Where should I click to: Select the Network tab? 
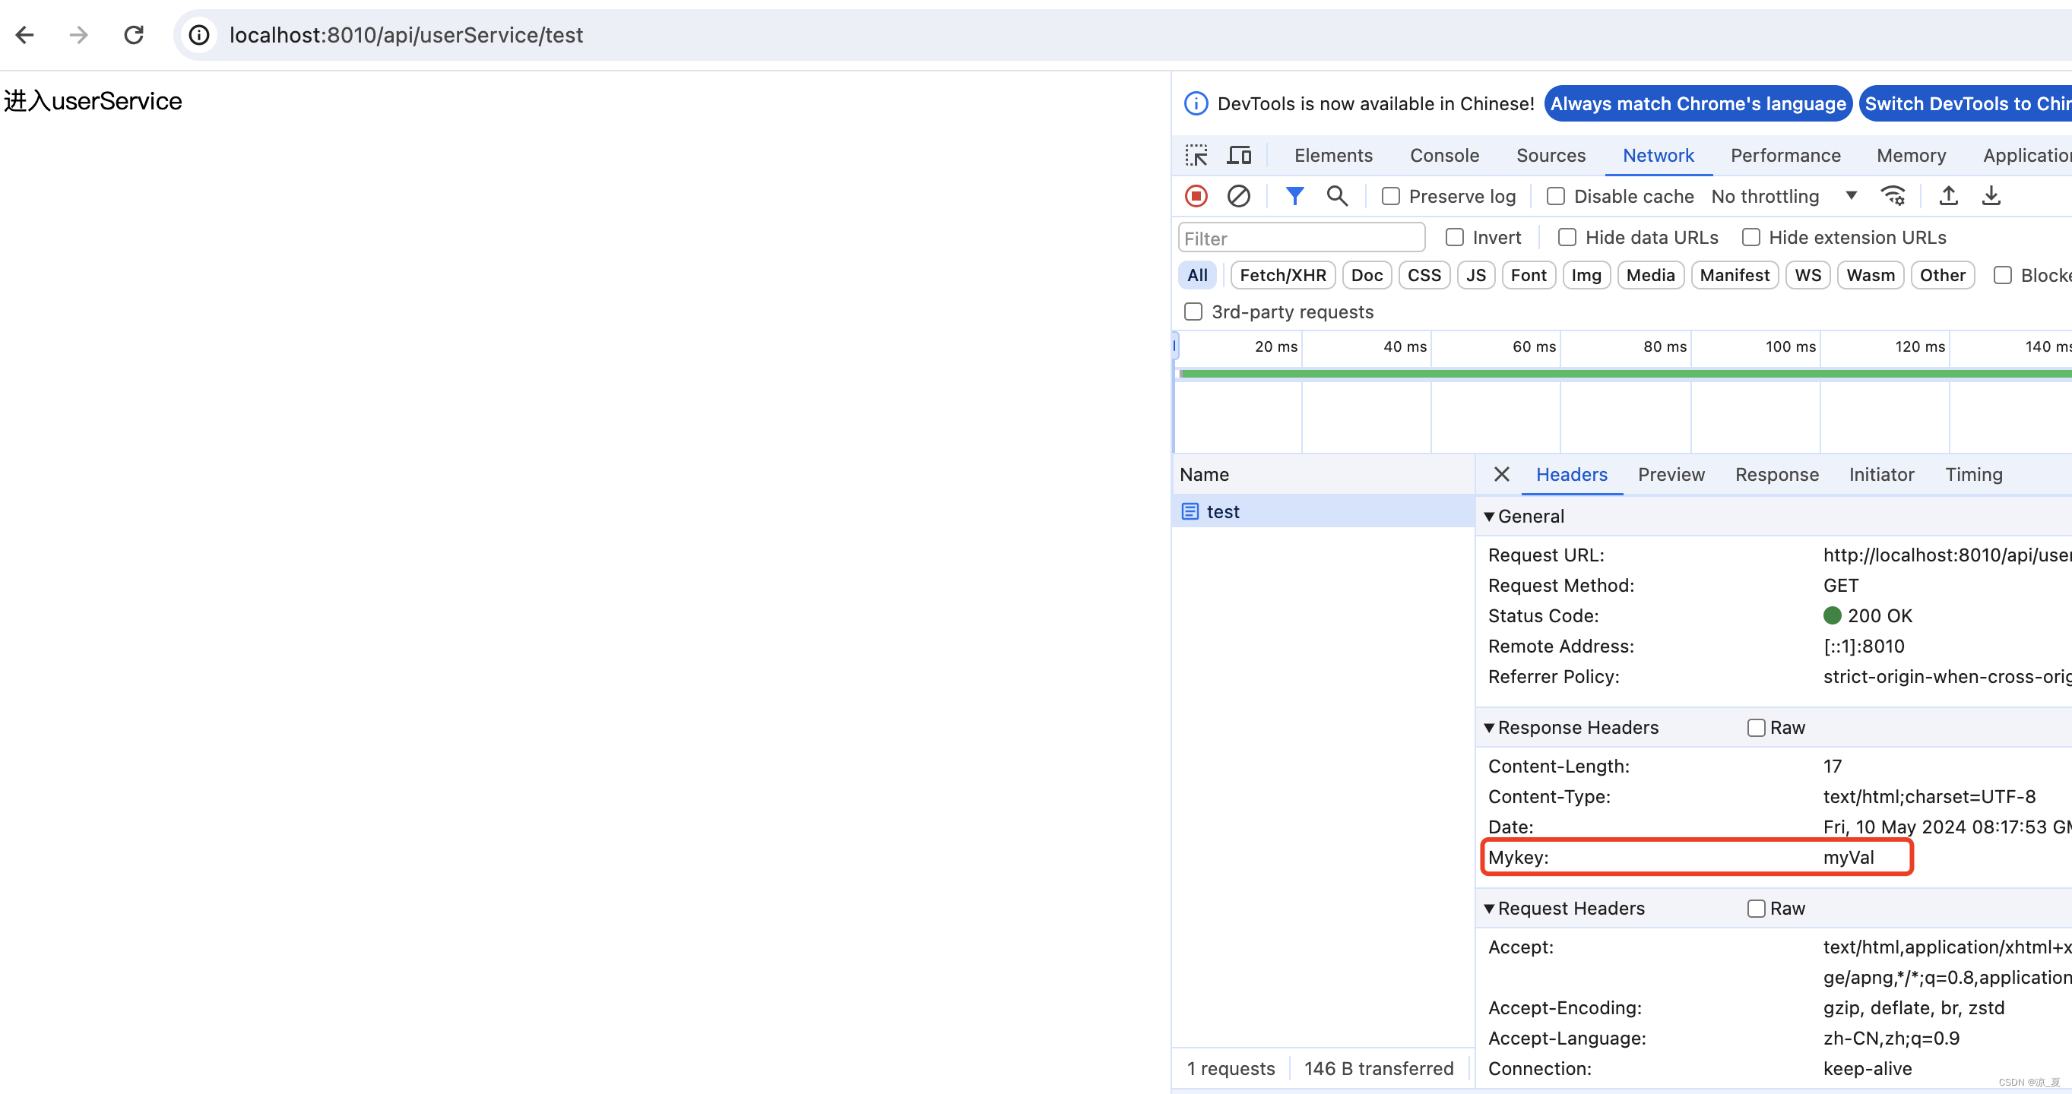pyautogui.click(x=1658, y=156)
